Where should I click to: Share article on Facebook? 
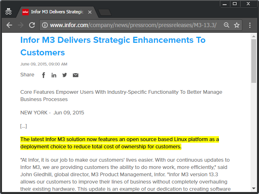click(x=44, y=75)
